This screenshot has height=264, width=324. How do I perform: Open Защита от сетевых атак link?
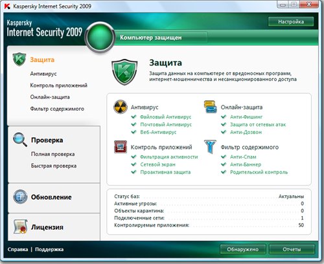[x=258, y=124]
